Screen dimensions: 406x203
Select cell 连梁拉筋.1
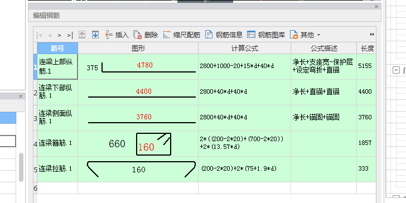tap(57, 169)
